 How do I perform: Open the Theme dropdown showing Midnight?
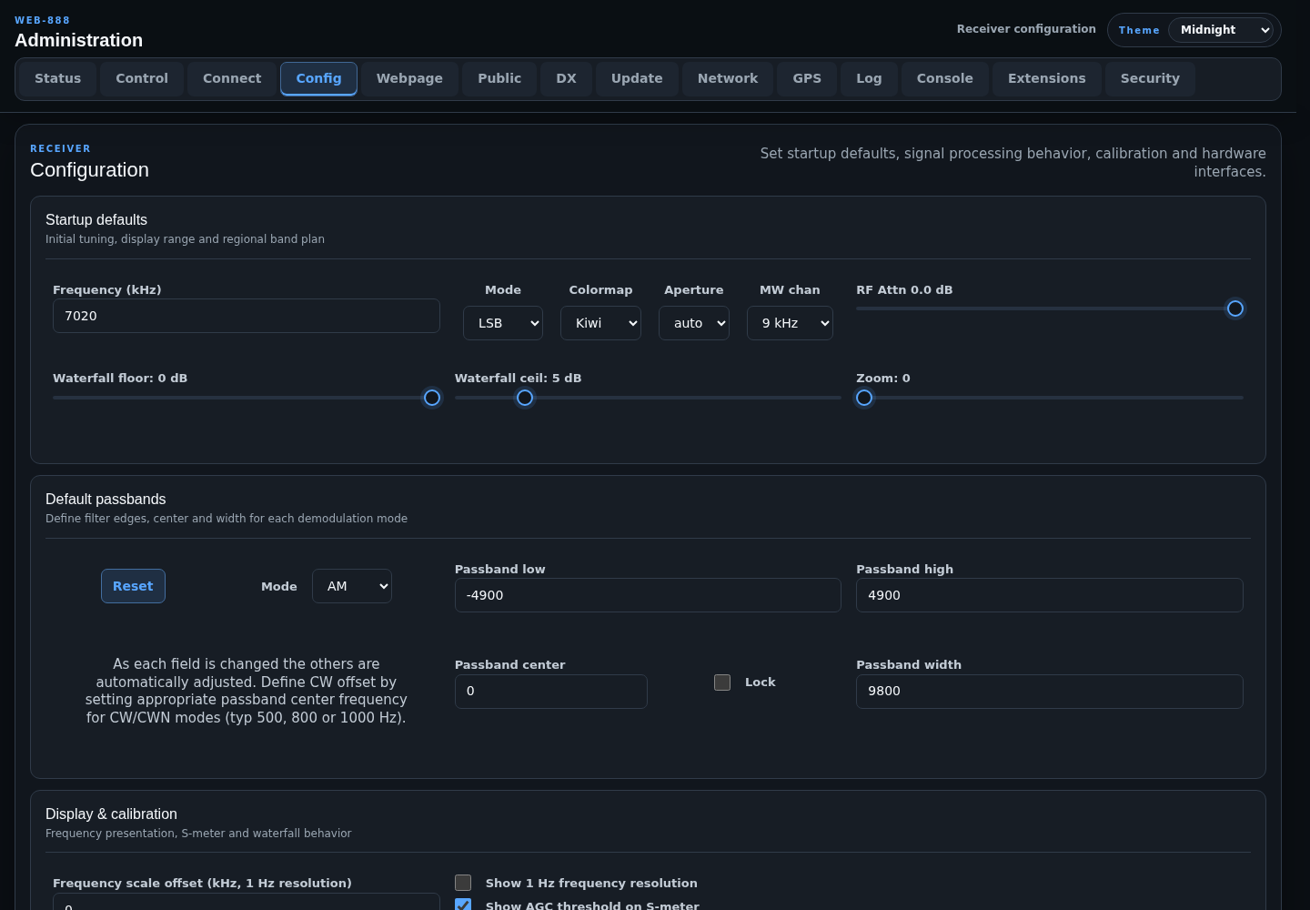(x=1221, y=30)
